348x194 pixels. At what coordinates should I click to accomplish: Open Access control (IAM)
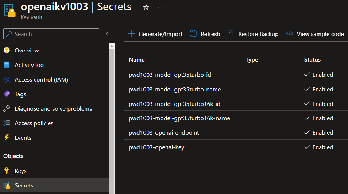41,79
